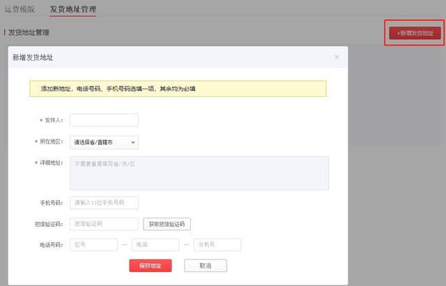Focus the 发件人 name input field
This screenshot has height=286, width=446.
[x=104, y=120]
